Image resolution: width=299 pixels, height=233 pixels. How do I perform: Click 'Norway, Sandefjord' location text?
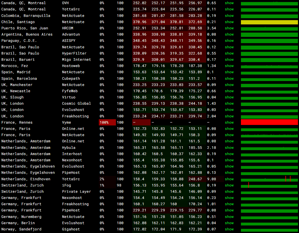21,229
